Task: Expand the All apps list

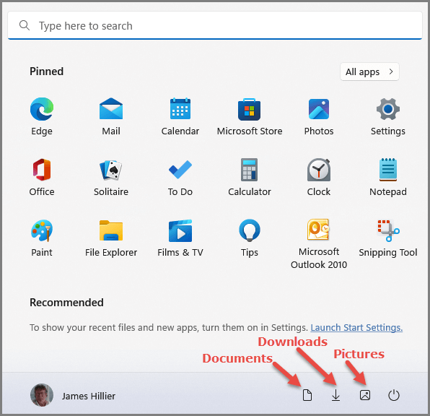Action: (369, 71)
